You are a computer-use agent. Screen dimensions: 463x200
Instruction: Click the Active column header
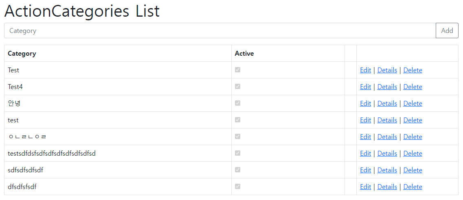tap(244, 53)
